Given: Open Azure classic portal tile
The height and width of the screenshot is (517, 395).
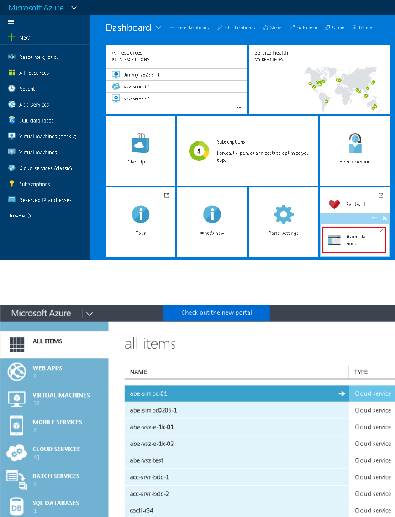Looking at the screenshot, I should (x=354, y=240).
